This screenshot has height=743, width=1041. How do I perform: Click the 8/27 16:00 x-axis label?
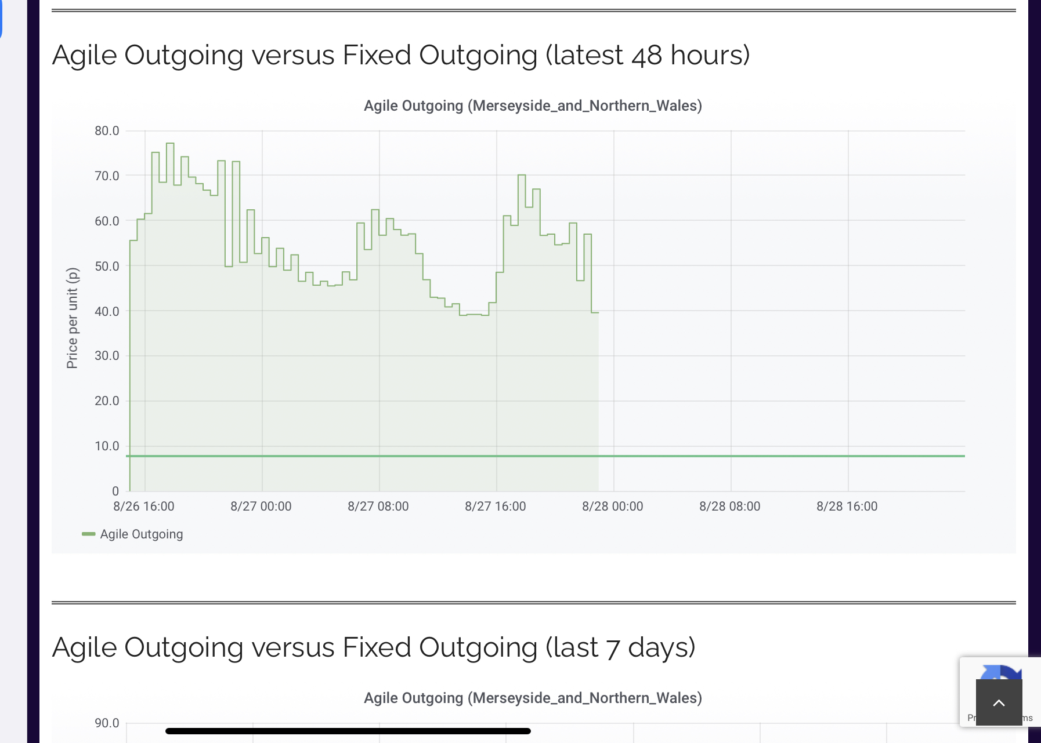click(495, 506)
